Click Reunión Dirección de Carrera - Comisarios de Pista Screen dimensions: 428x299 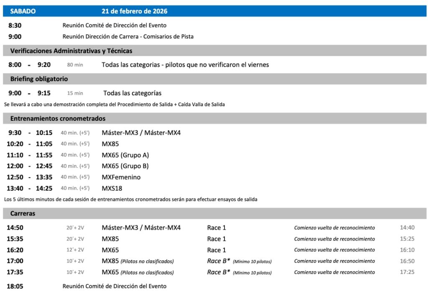click(128, 37)
